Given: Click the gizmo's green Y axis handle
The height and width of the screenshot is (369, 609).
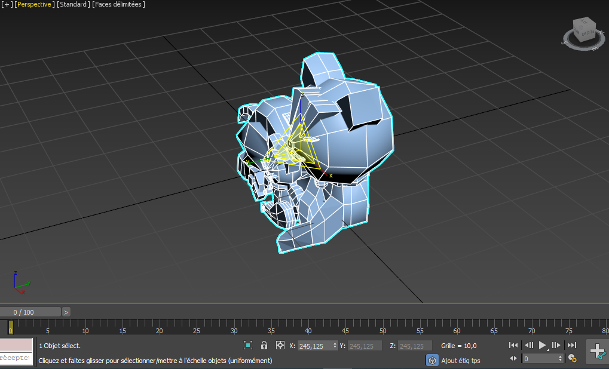Looking at the screenshot, I should pyautogui.click(x=255, y=161).
